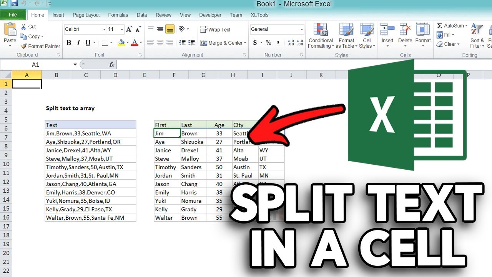Open the font name dropdown
492x277 pixels.
coord(104,30)
